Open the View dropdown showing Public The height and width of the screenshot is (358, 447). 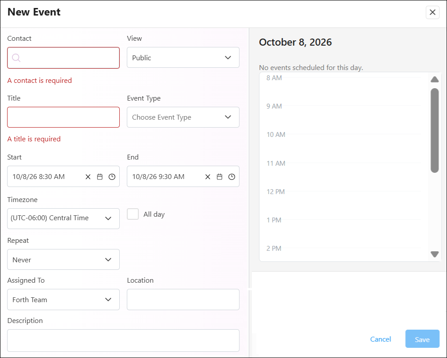183,58
